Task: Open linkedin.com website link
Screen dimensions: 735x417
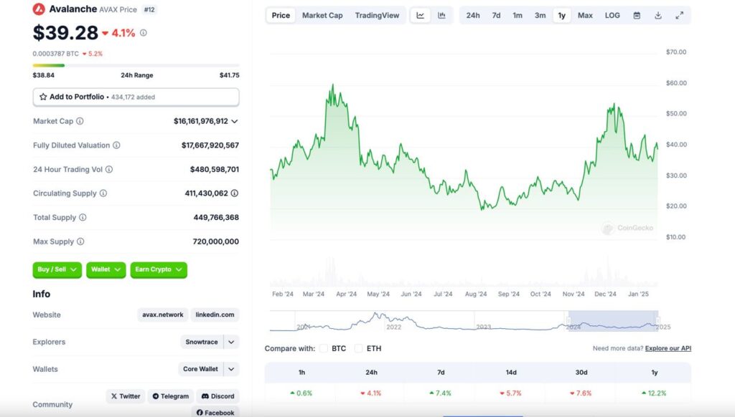Action: [215, 315]
